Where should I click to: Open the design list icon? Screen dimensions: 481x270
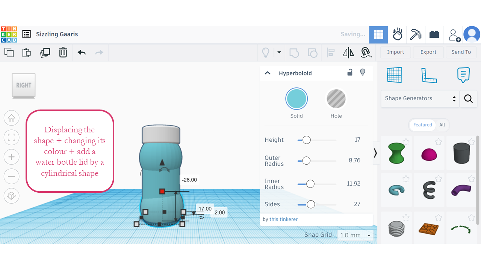point(26,34)
